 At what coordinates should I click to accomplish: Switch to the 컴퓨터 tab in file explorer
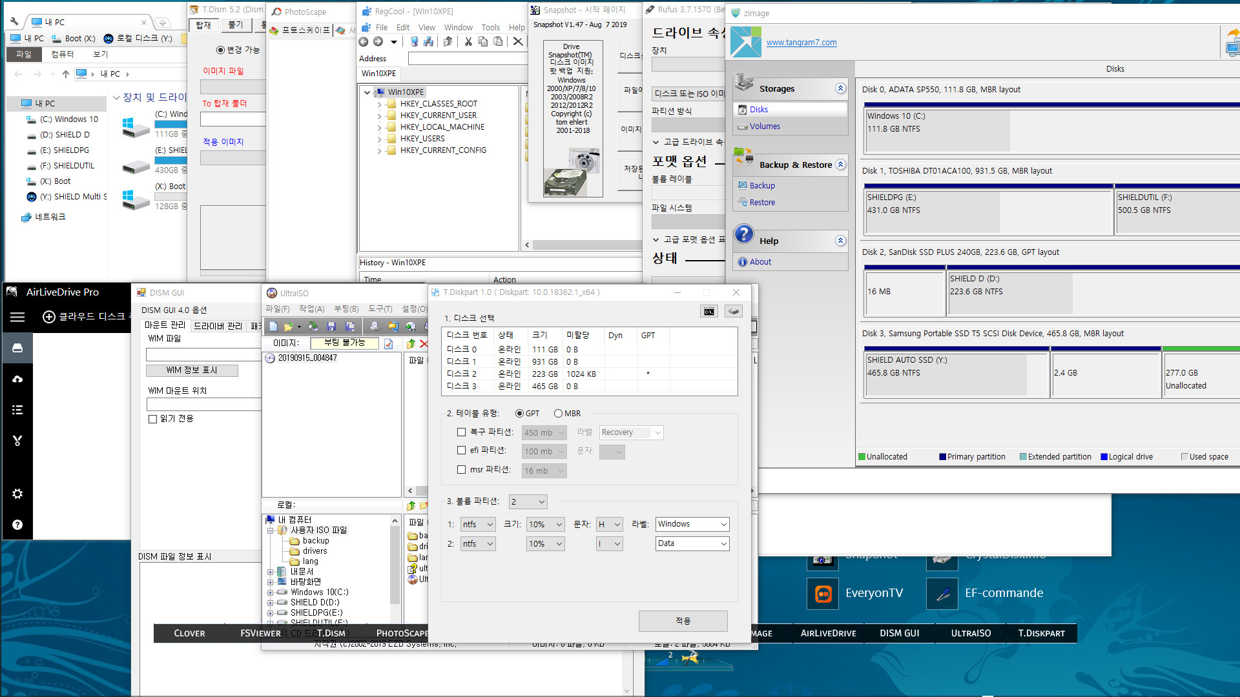63,54
